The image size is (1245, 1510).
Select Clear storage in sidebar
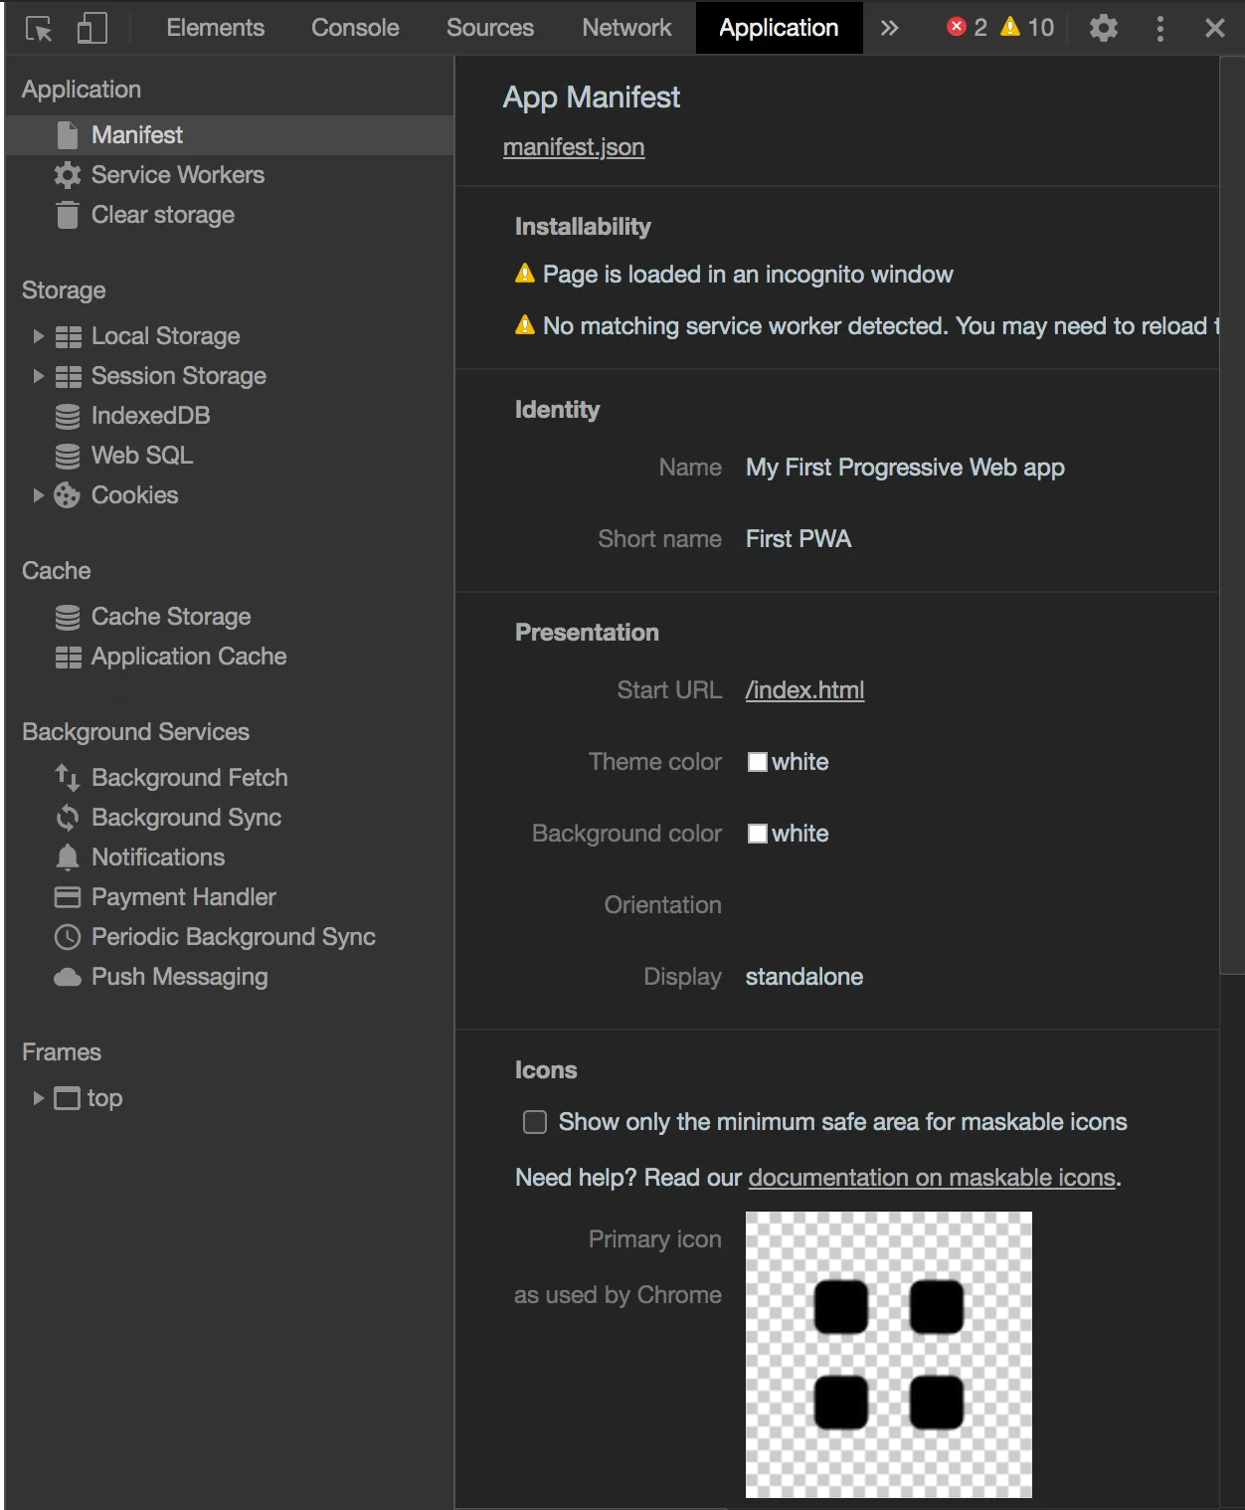tap(162, 214)
